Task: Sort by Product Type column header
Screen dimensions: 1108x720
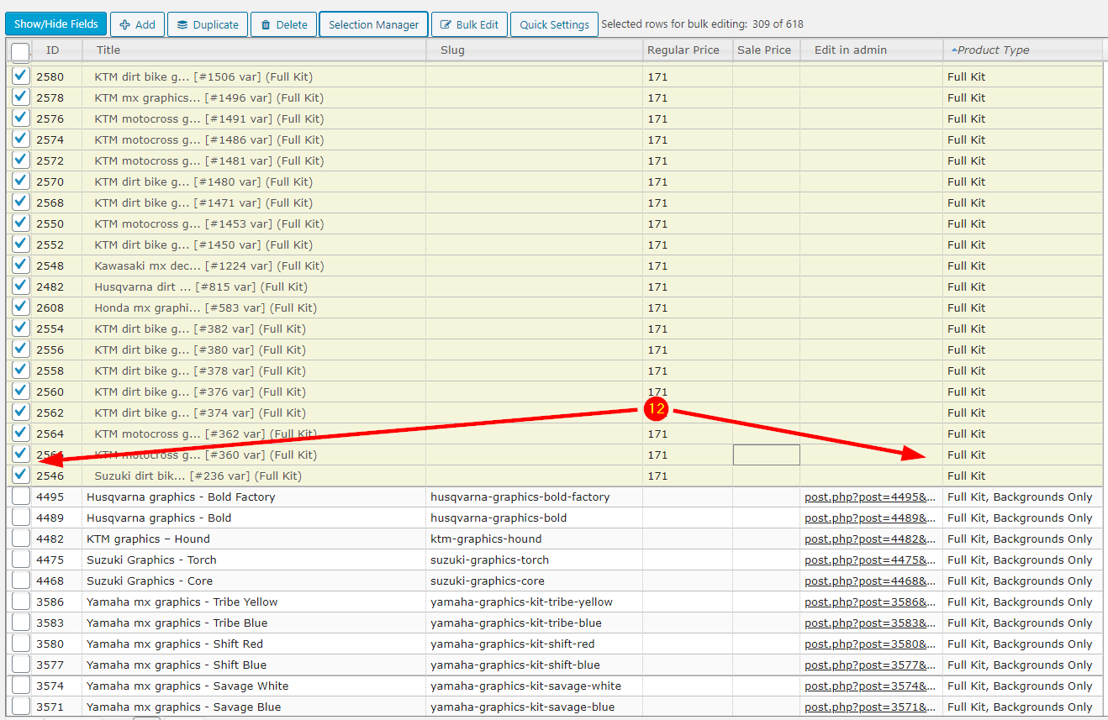Action: tap(993, 50)
